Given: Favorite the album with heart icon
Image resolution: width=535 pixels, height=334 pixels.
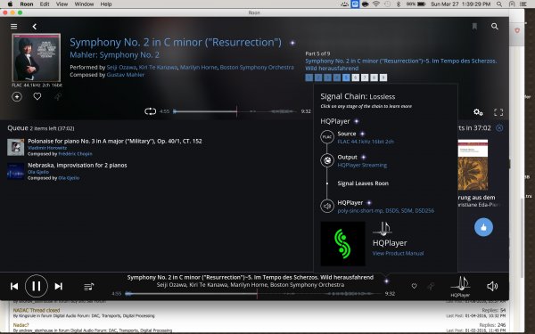Looking at the screenshot, I should pyautogui.click(x=37, y=96).
